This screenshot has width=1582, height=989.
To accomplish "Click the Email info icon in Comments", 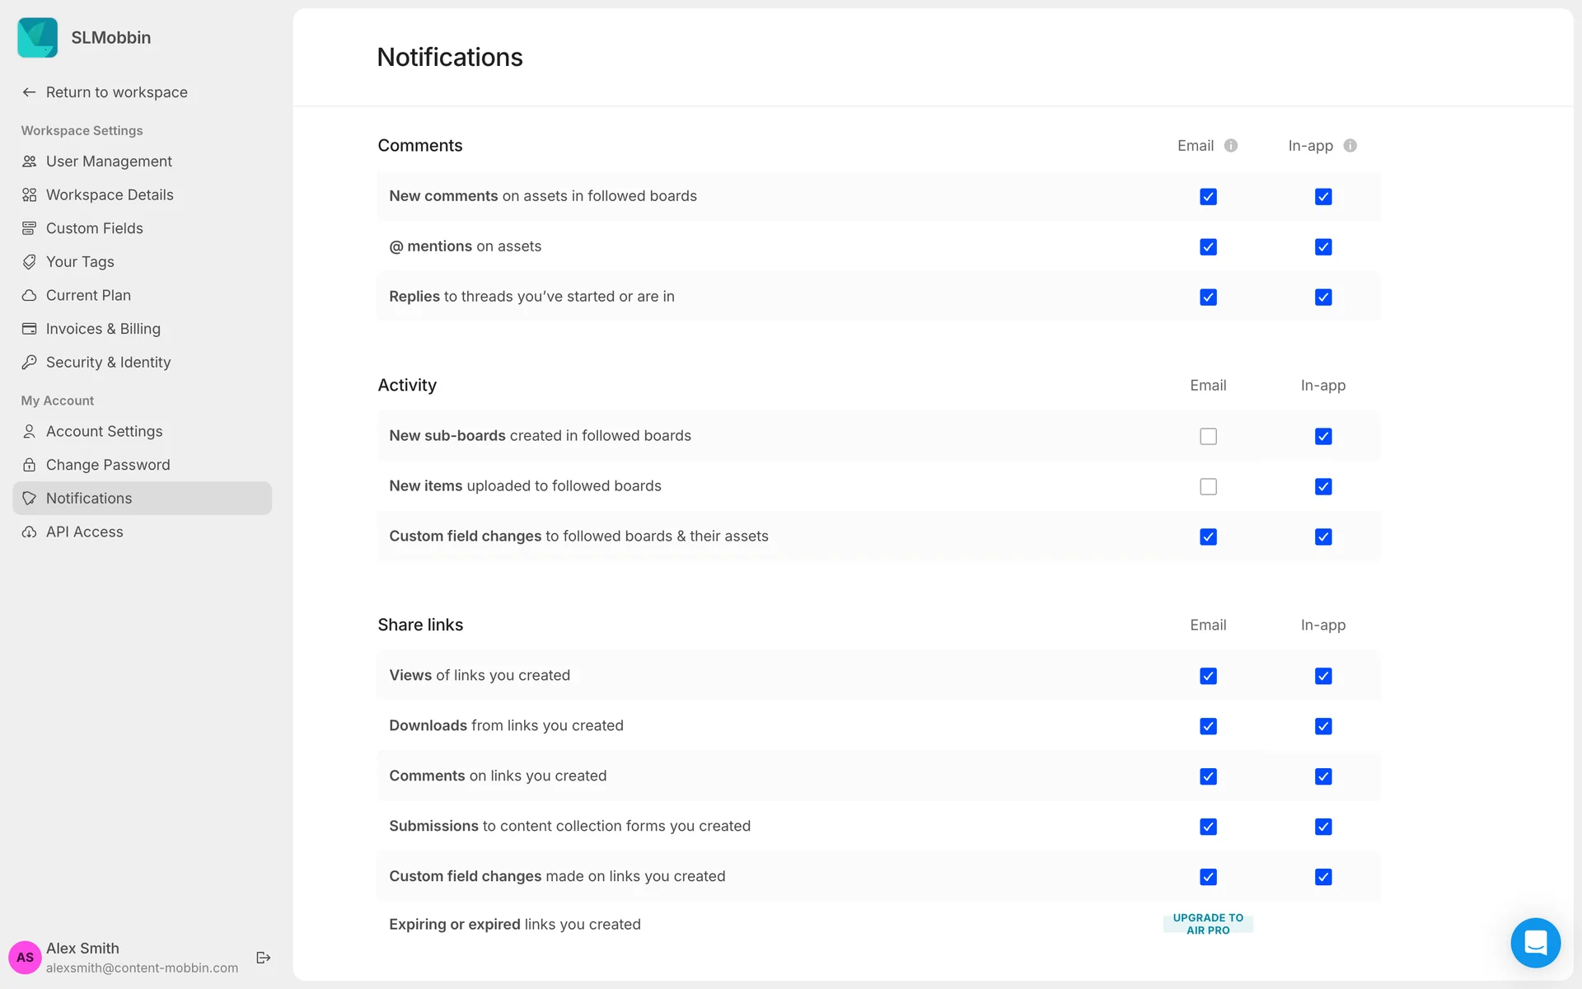I will [x=1231, y=146].
